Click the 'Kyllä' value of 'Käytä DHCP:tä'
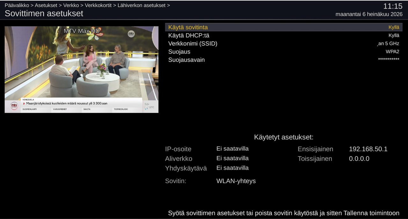The height and width of the screenshot is (219, 408). click(x=394, y=35)
